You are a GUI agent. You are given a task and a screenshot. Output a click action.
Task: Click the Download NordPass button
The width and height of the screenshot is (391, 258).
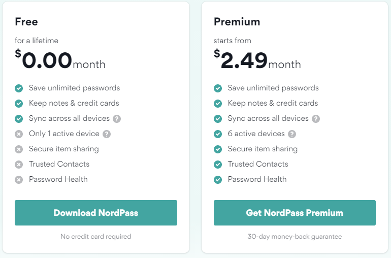(96, 213)
